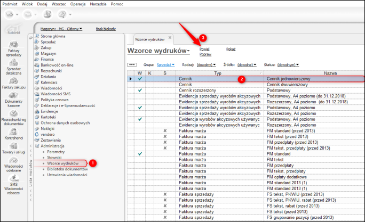Open Rozrachunki wg dokumentów shortcut

(13, 117)
